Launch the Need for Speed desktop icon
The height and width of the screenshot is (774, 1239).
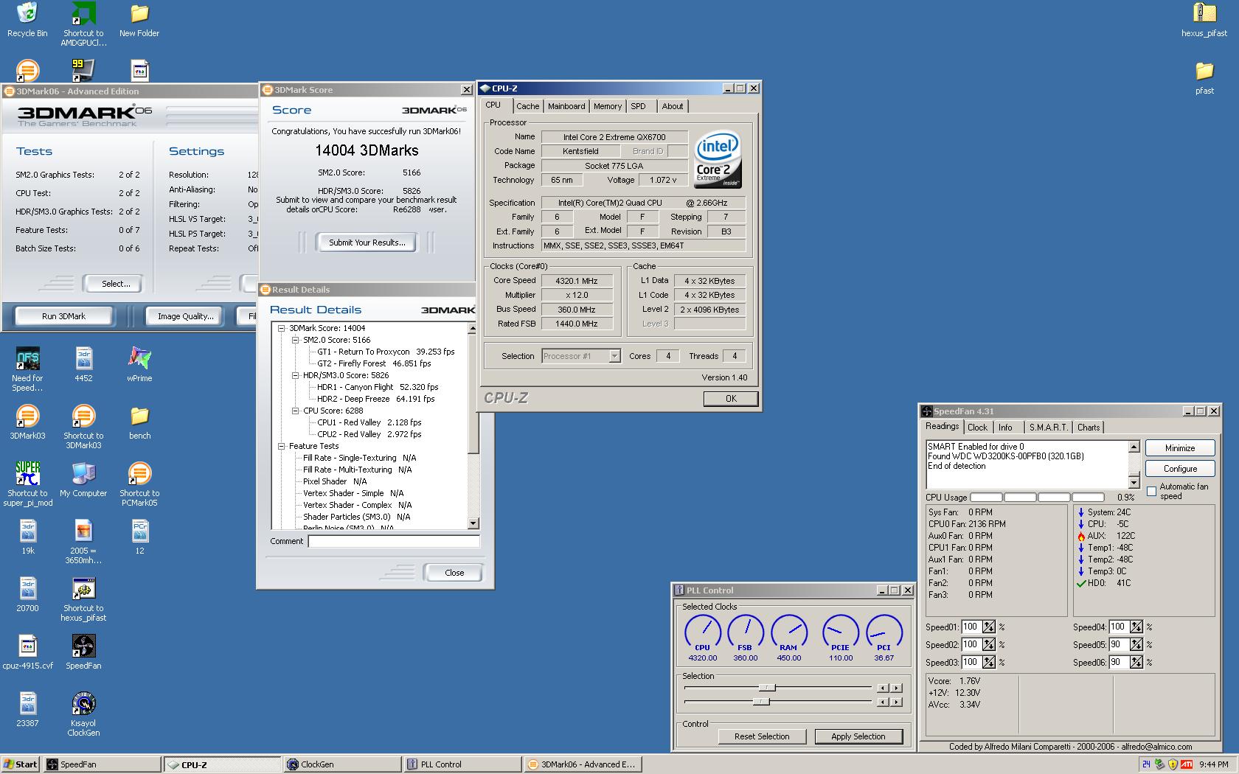pyautogui.click(x=27, y=369)
